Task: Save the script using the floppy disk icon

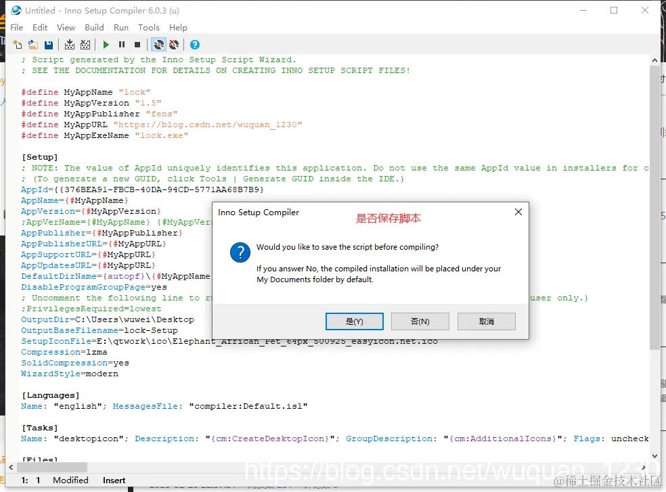Action: [49, 45]
